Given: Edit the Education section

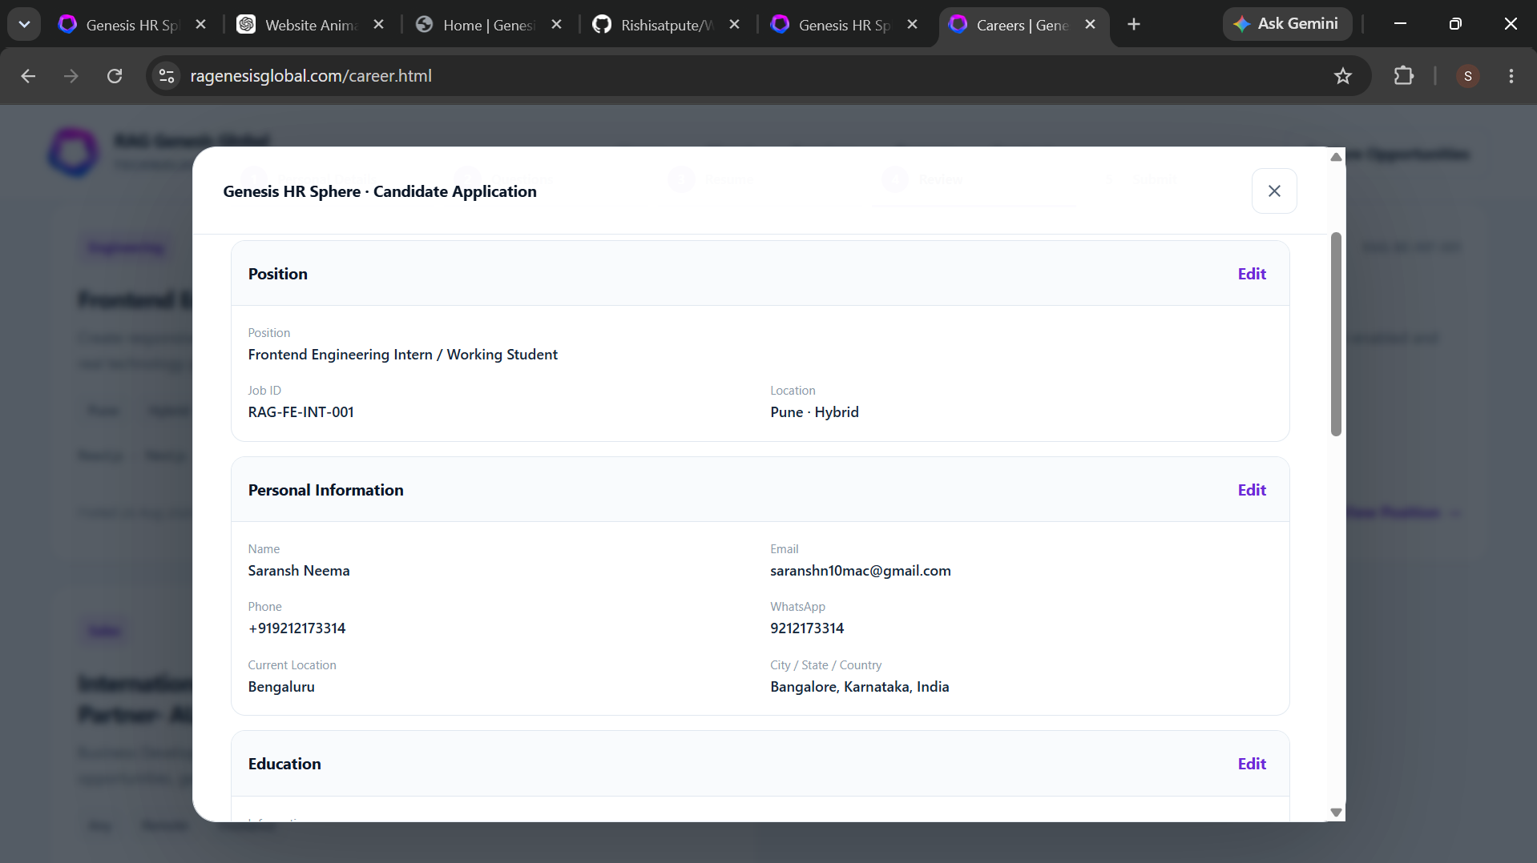Looking at the screenshot, I should coord(1252,764).
